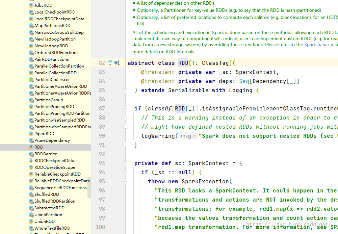338x234 pixels.
Task: Select RDDOperationScope in the project tree
Action: (55, 167)
